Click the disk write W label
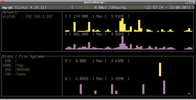Image resolution: width=196 pixels, height=100 pixels. pyautogui.click(x=66, y=79)
